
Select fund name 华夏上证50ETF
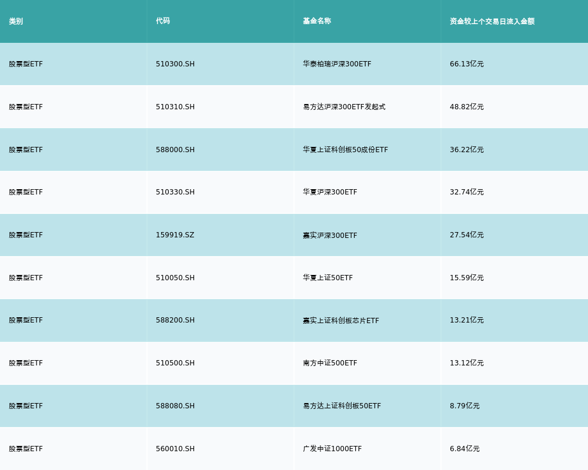point(328,278)
